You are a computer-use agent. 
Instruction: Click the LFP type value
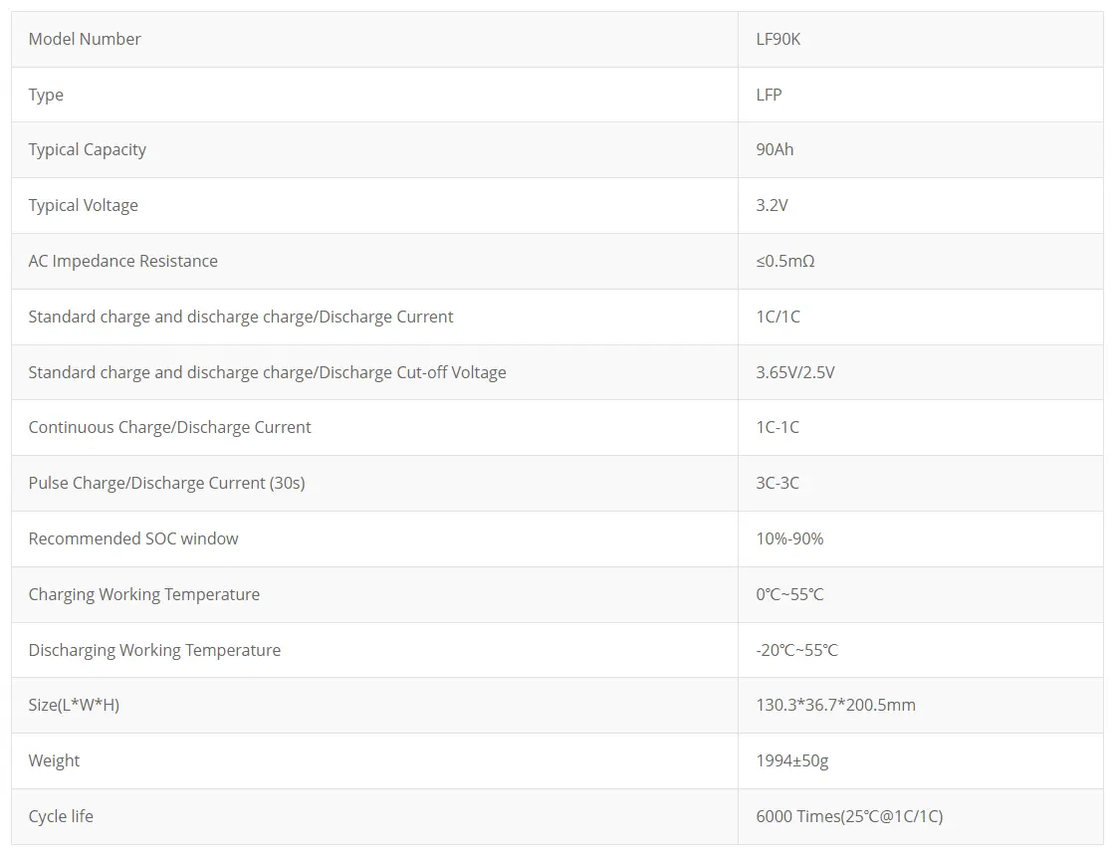click(770, 95)
